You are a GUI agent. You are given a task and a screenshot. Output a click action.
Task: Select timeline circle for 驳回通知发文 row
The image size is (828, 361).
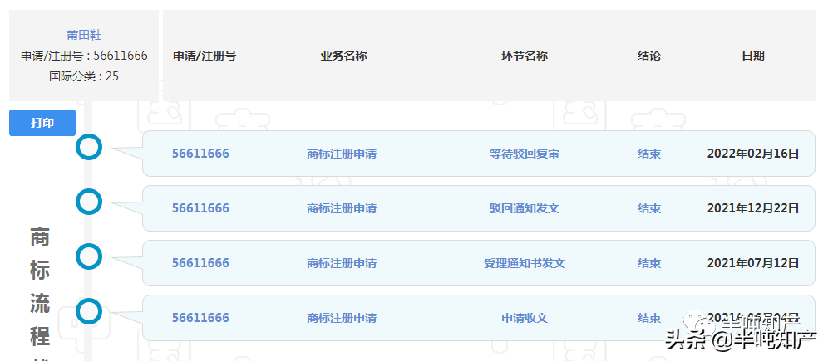89,202
